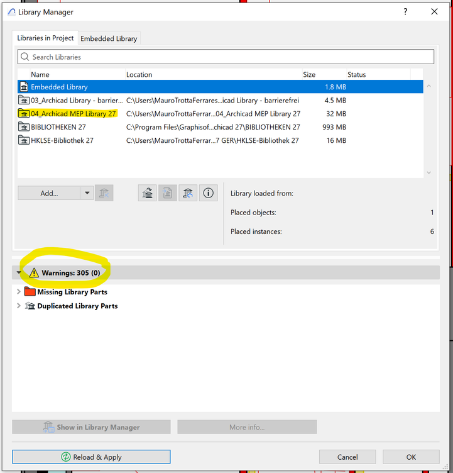Open library information via the info icon
This screenshot has height=473, width=453.
tap(208, 192)
